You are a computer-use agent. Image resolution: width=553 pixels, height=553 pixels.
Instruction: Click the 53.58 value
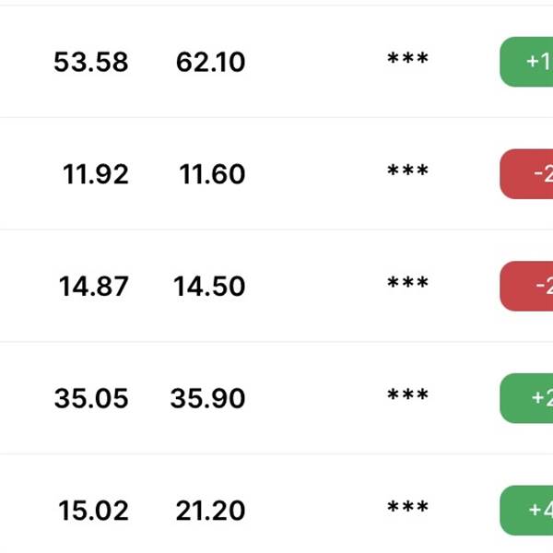[91, 63]
